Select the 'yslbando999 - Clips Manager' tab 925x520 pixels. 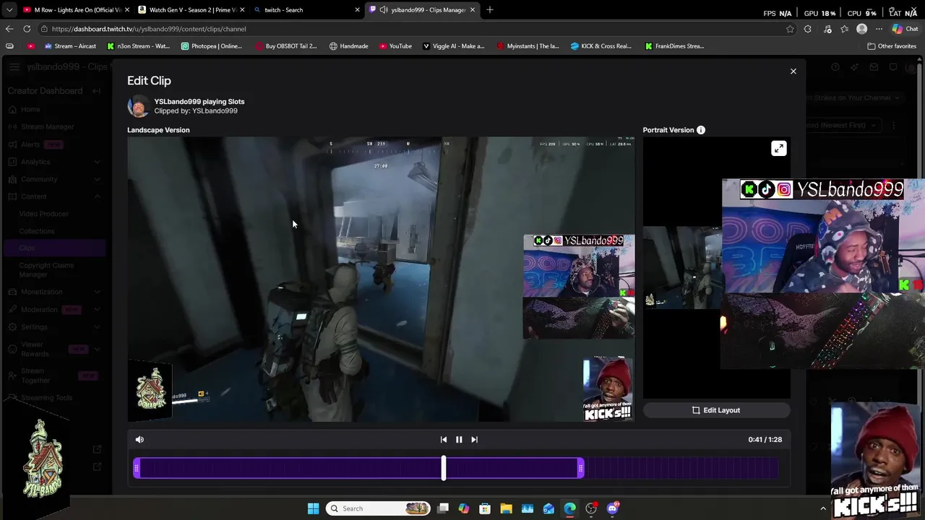tap(421, 10)
